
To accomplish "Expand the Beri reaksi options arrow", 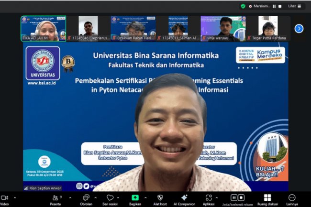I will click(x=118, y=198).
